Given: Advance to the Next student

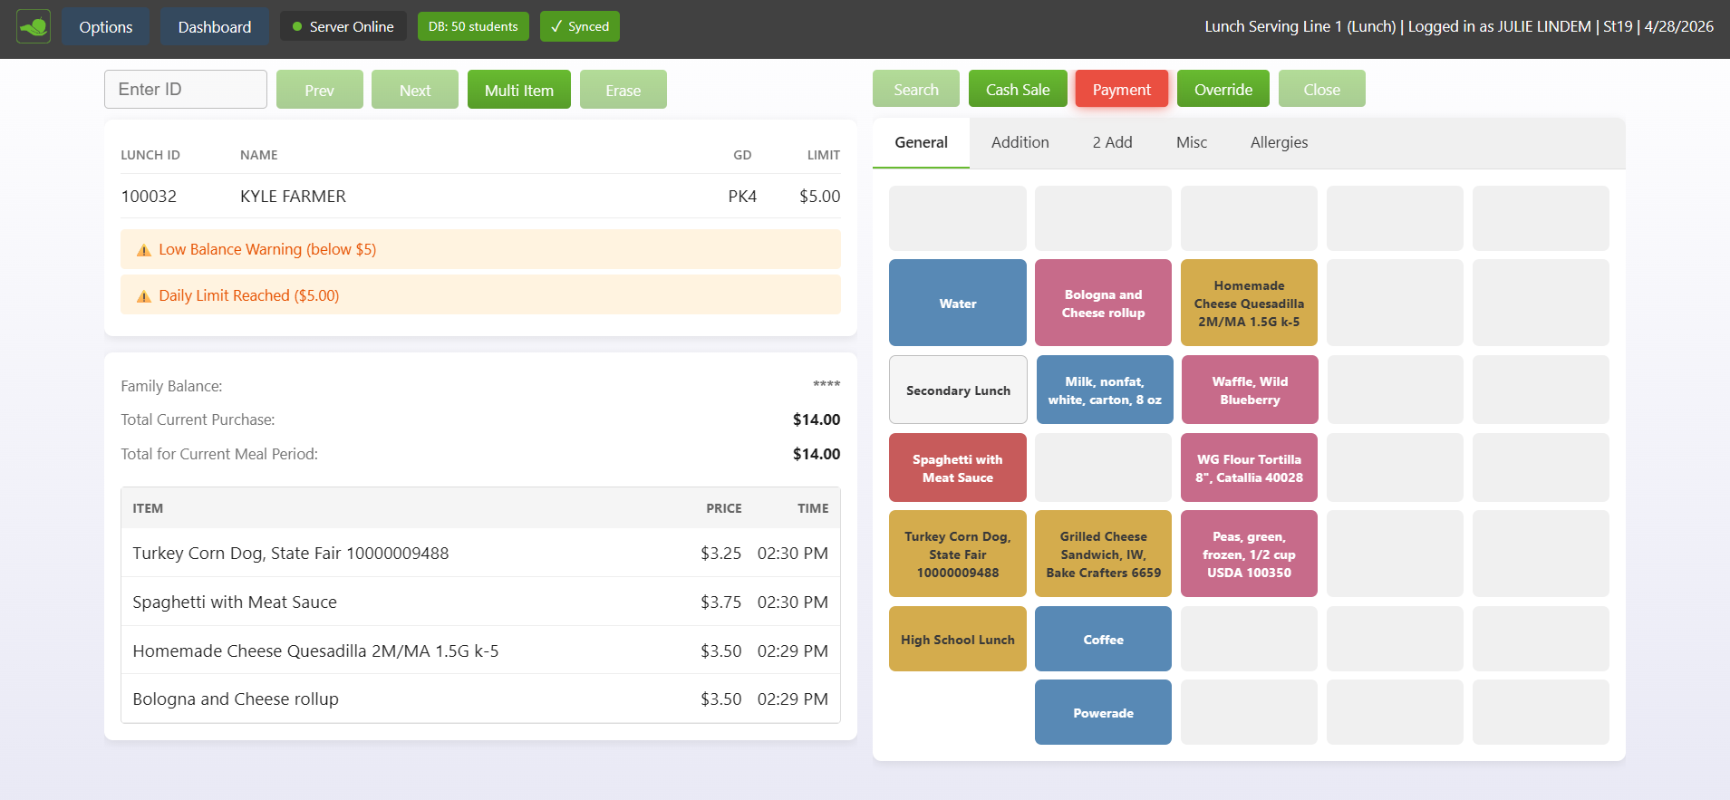Looking at the screenshot, I should click(415, 90).
